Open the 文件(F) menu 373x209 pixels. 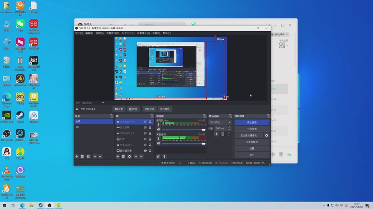coord(79,33)
